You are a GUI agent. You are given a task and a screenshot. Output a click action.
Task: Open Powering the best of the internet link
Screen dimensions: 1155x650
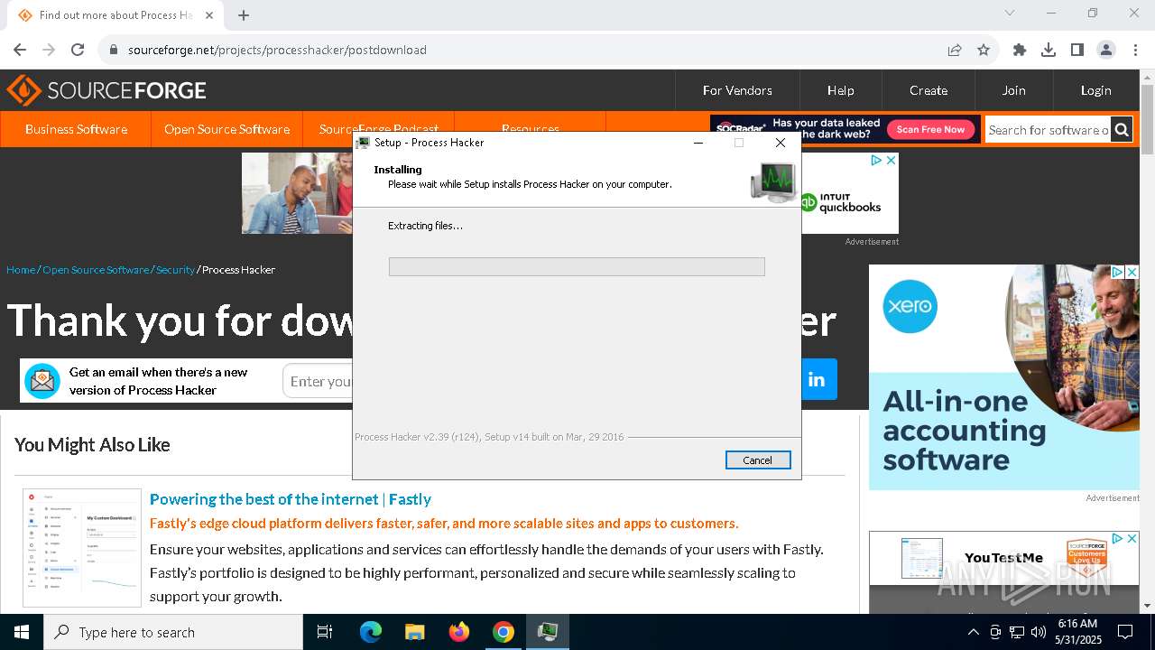click(291, 499)
